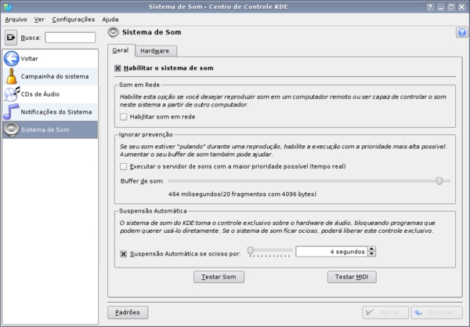Viewport: 470px width, 327px height.
Task: Click the Reiniciar button
Action: coord(437,313)
